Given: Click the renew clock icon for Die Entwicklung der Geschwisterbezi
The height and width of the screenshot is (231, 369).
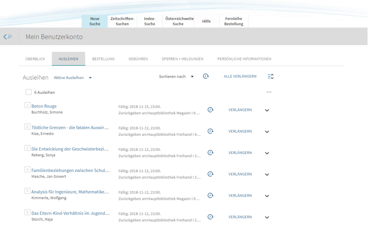Looking at the screenshot, I should click(x=210, y=153).
